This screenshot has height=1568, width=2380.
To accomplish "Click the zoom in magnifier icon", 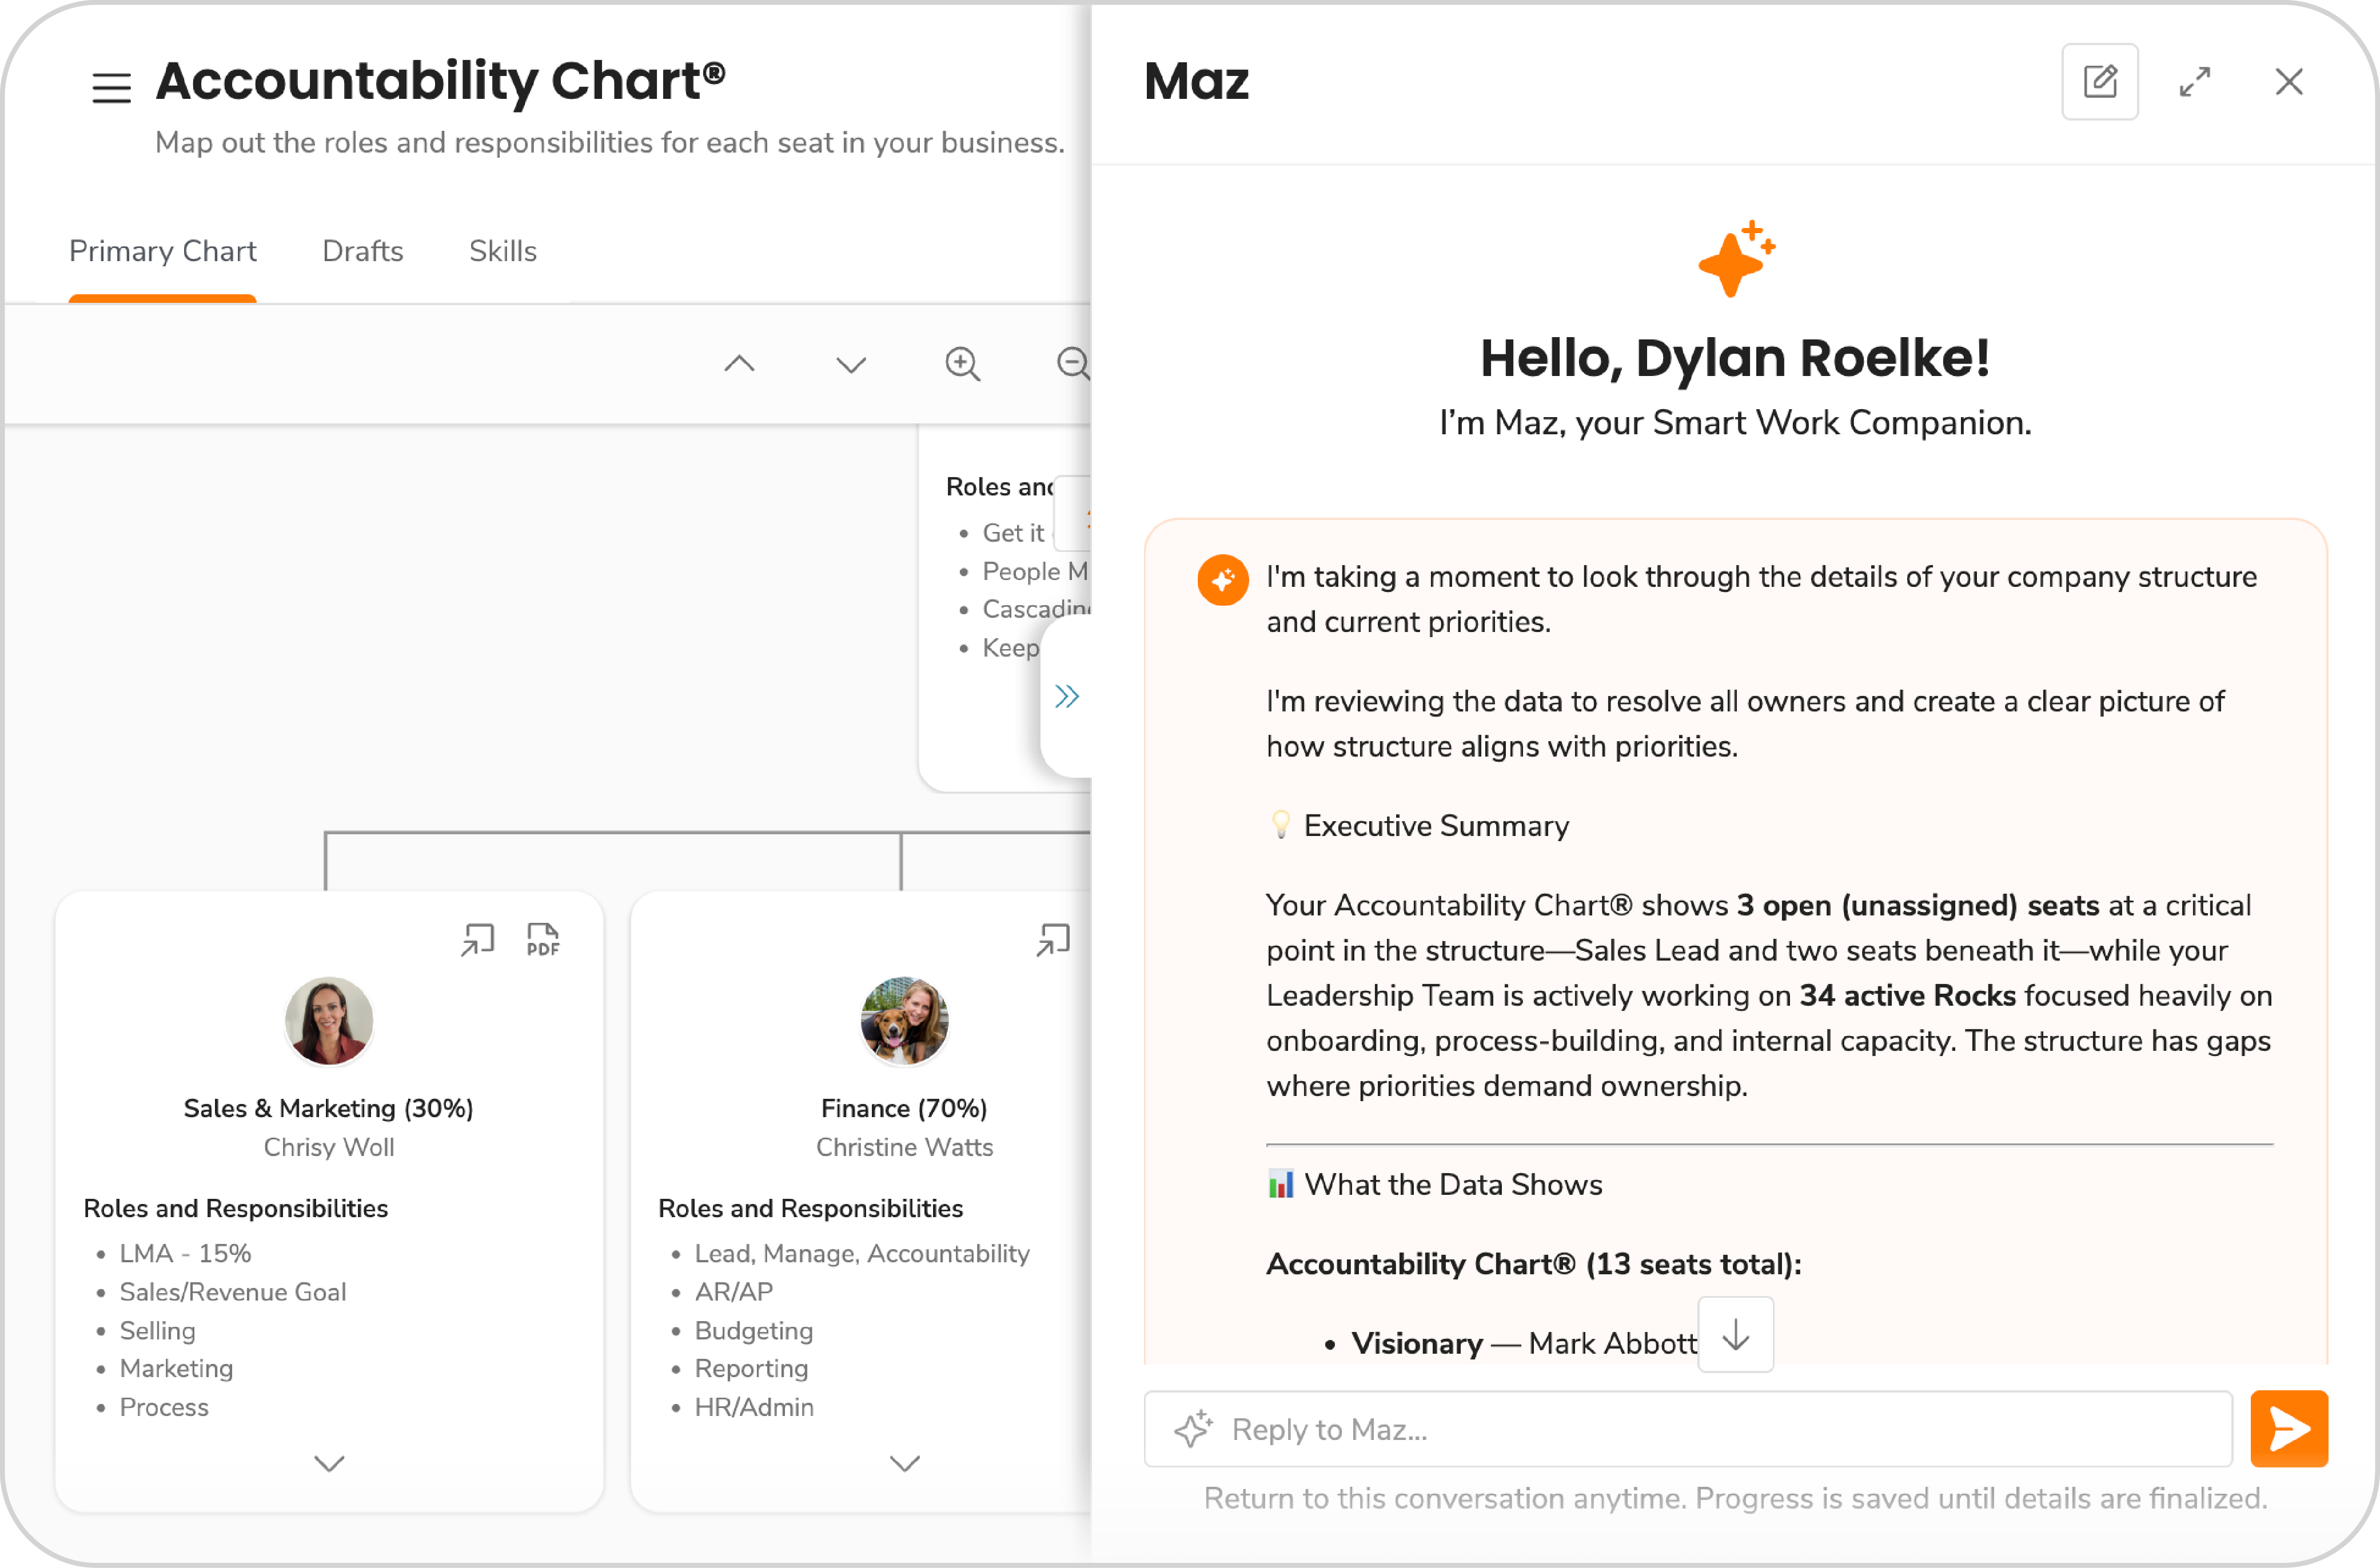I will tap(962, 363).
